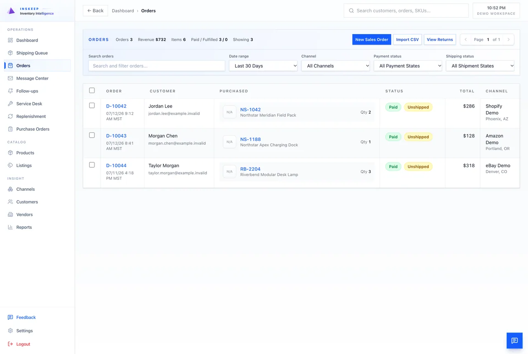The height and width of the screenshot is (354, 528).
Task: Click the magnifier icon in global search
Action: click(x=351, y=11)
